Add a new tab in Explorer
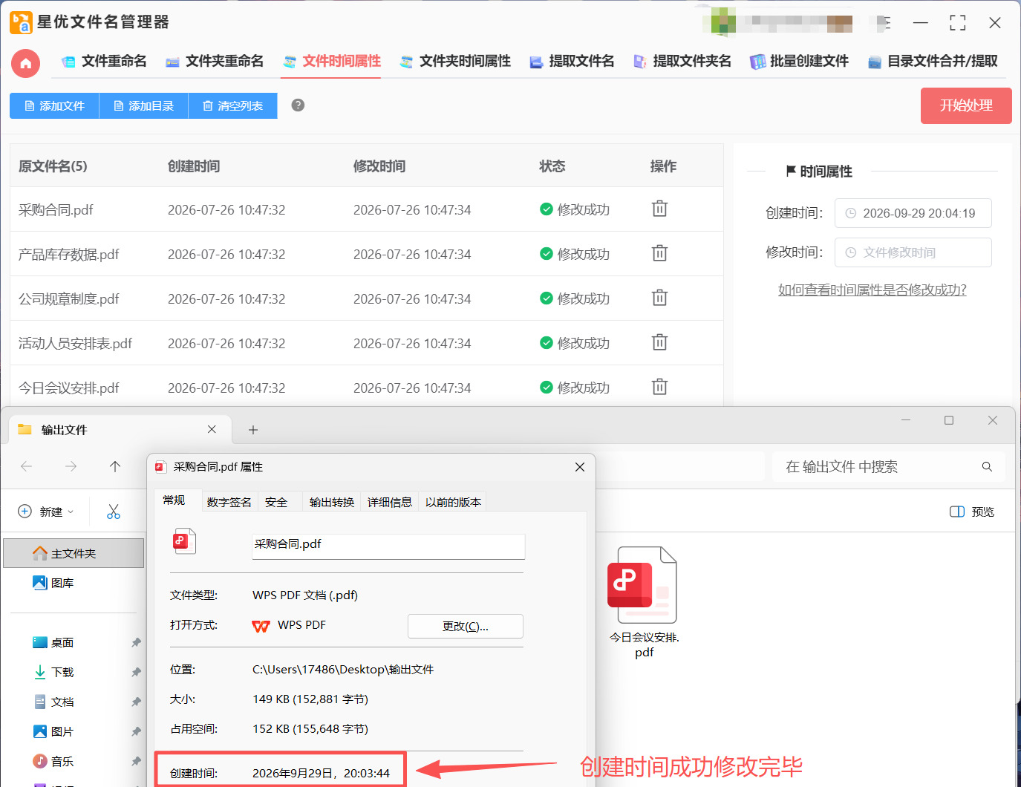1021x787 pixels. point(253,430)
